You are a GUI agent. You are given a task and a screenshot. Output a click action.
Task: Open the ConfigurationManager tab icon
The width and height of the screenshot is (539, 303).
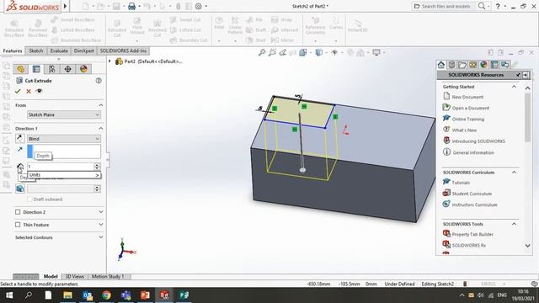click(52, 69)
